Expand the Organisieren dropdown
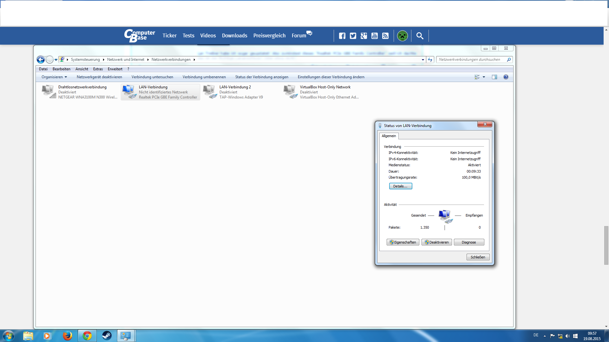Screen dimensions: 609x342 click(x=54, y=77)
